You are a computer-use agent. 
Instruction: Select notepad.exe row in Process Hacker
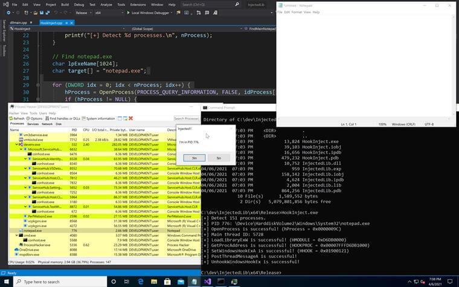105,231
